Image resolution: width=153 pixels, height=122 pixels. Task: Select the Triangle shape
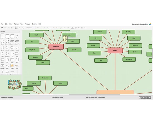pos(17,47)
